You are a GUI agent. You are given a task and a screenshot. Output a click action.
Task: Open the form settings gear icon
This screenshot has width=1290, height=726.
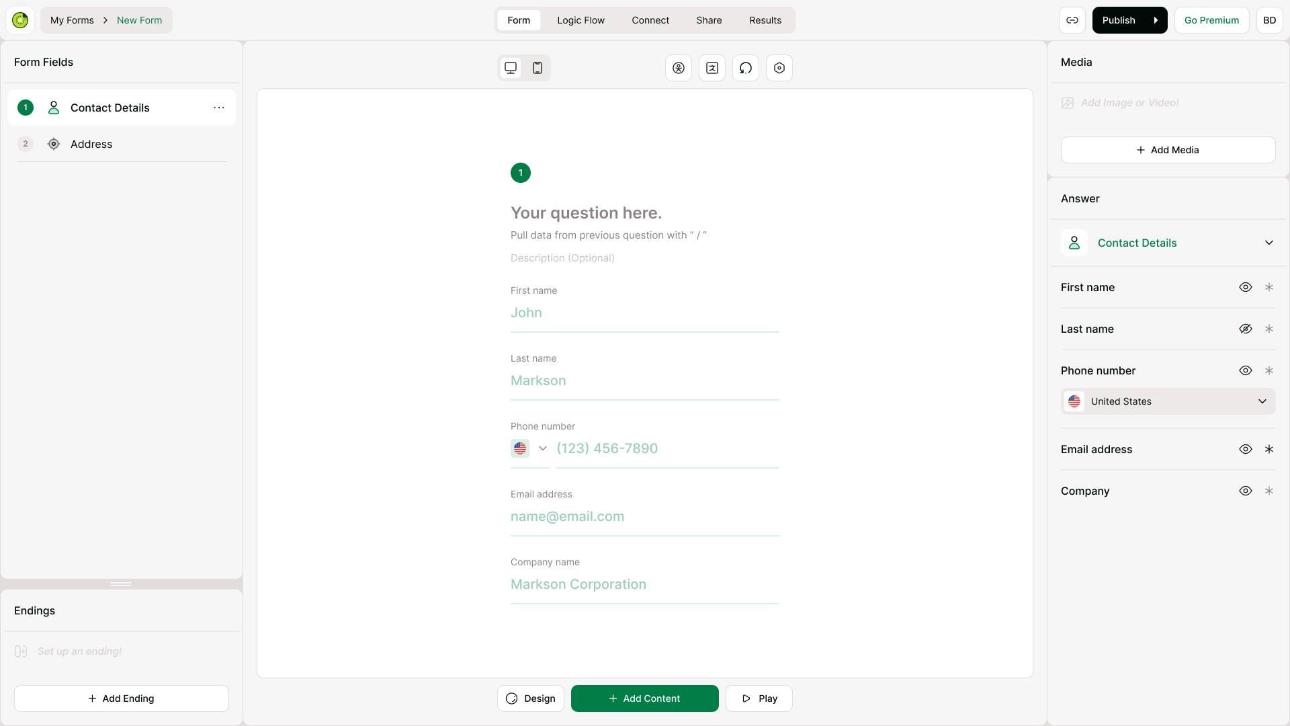point(779,68)
